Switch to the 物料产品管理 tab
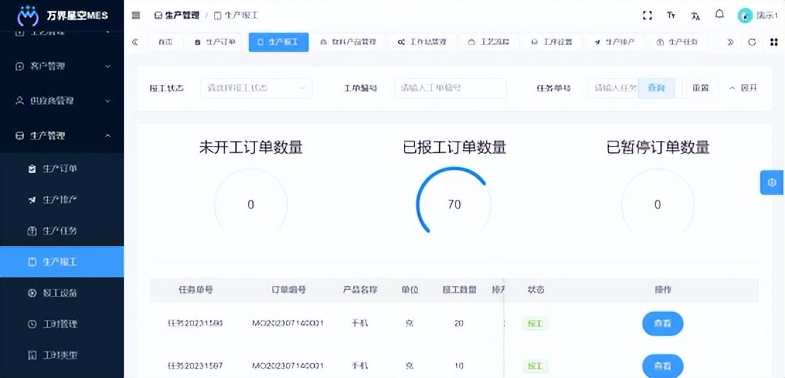The height and width of the screenshot is (378, 785). tap(349, 42)
